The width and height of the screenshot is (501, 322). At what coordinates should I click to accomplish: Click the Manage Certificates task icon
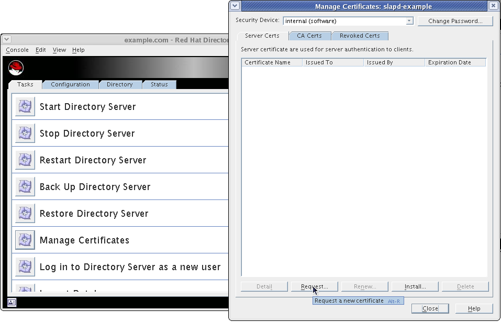click(25, 240)
